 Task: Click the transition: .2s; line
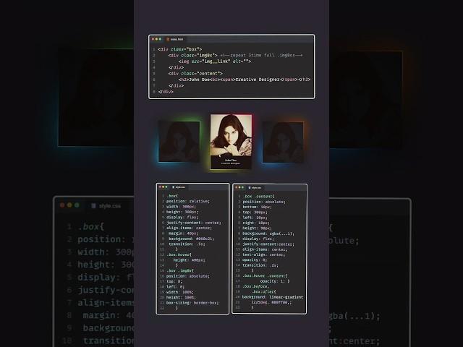(260, 265)
